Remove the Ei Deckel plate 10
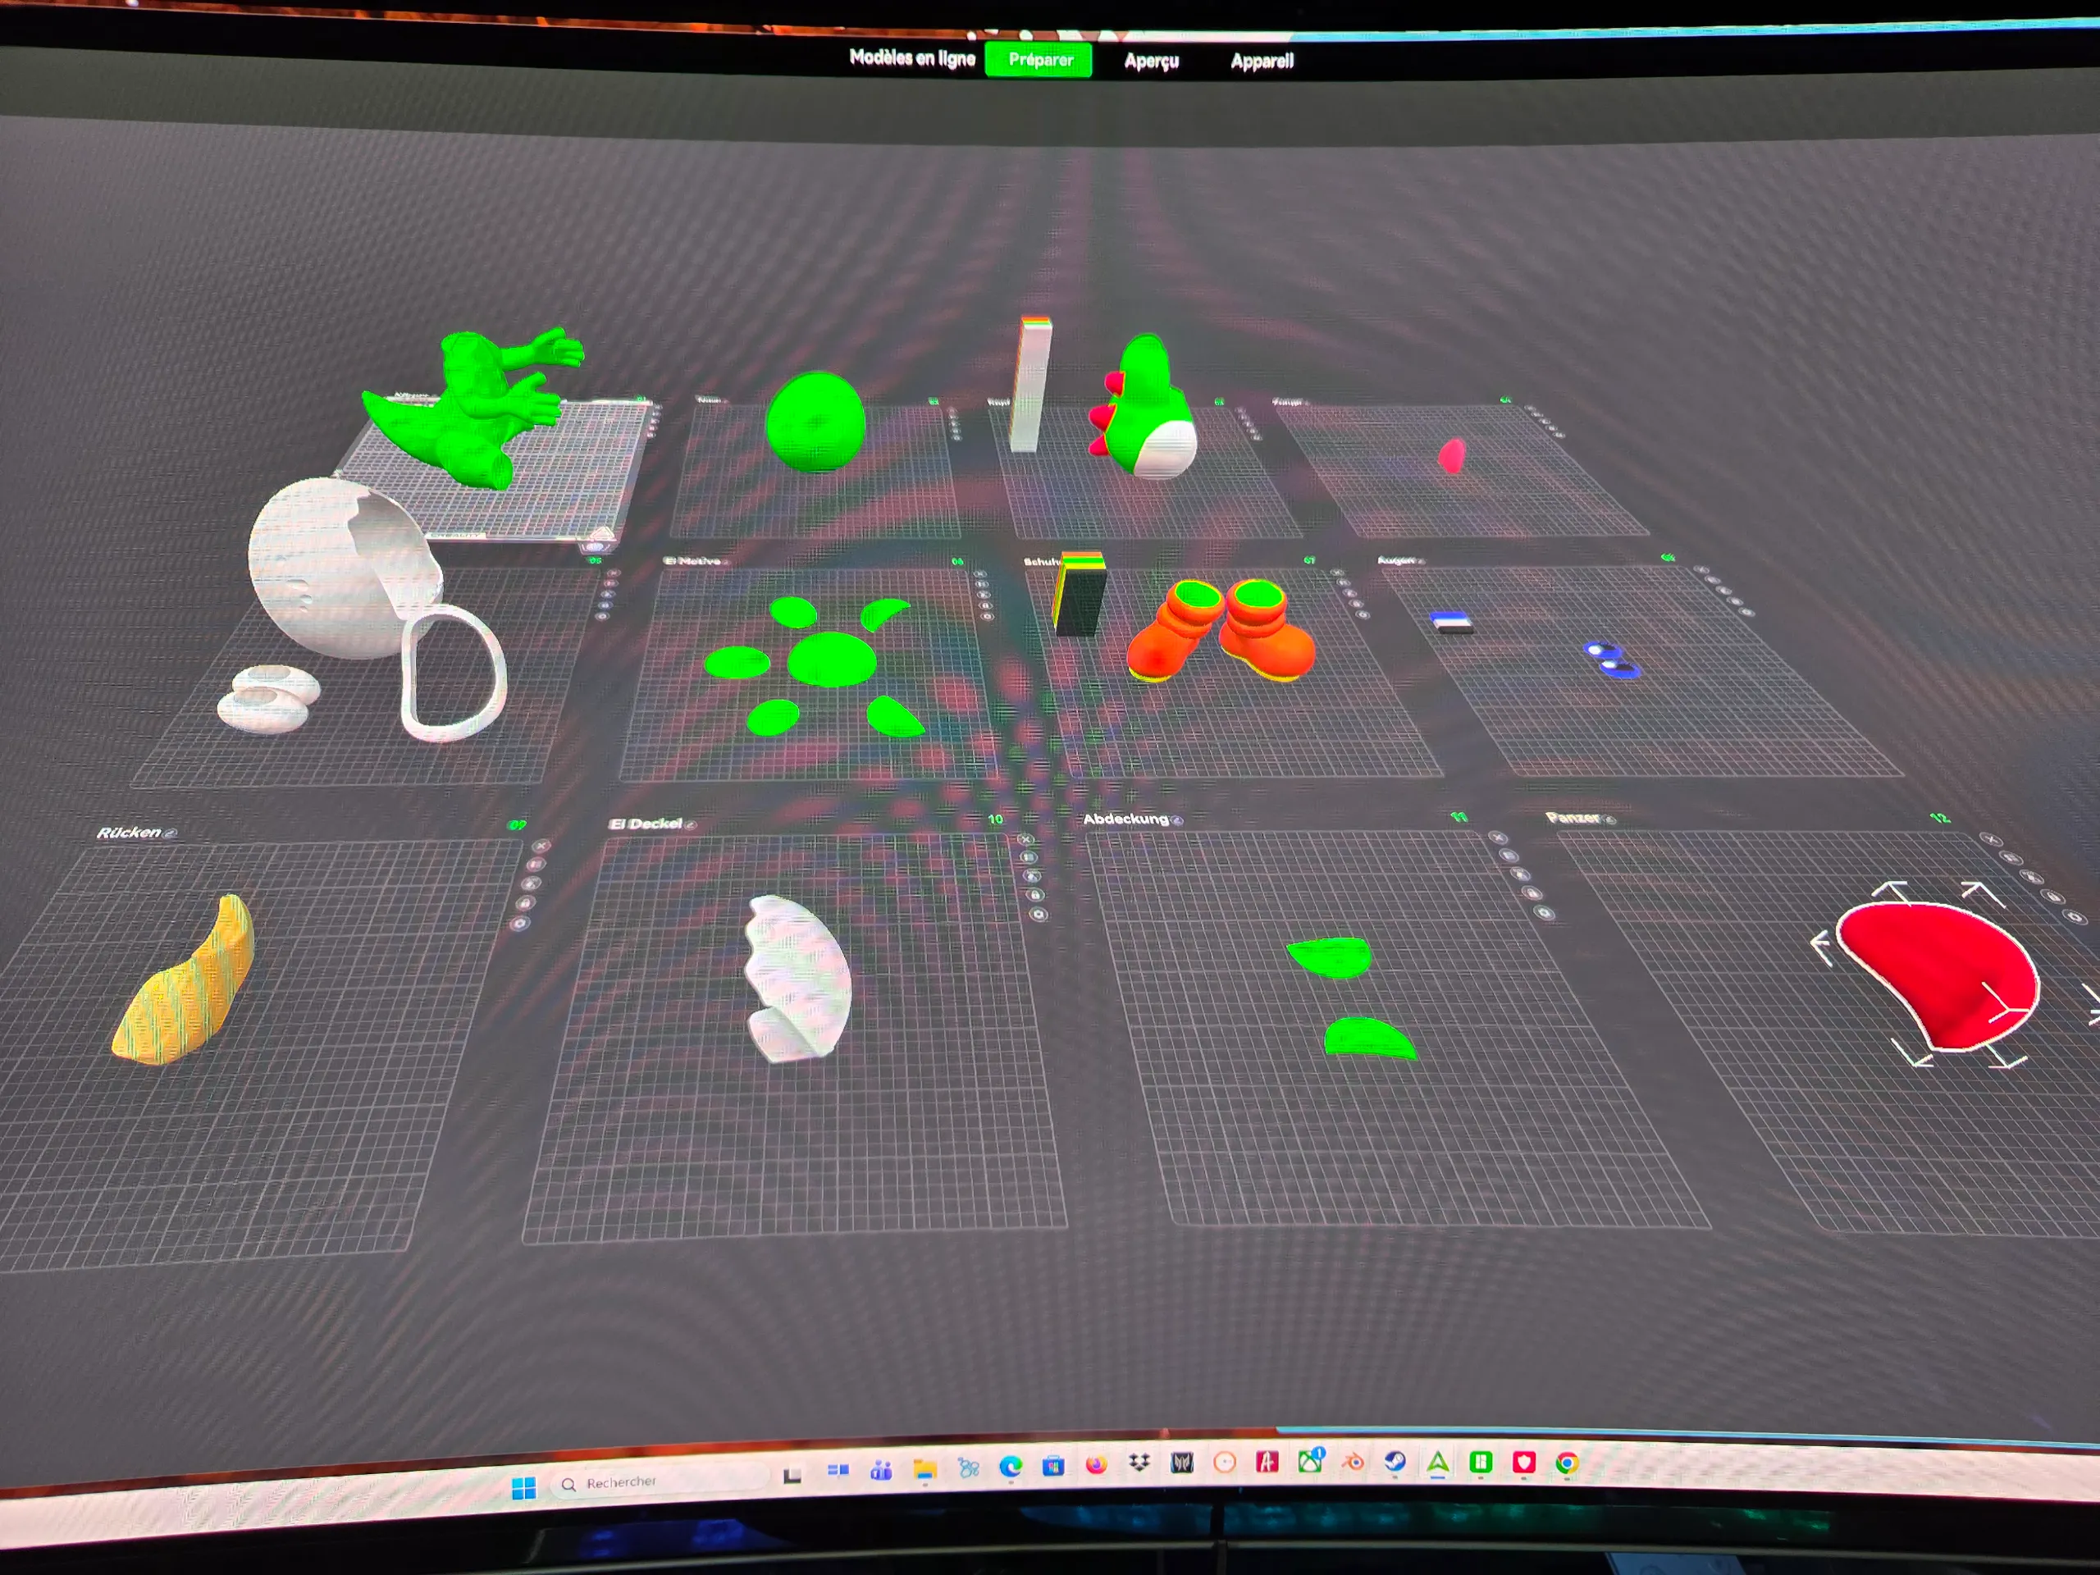The image size is (2100, 1575). coord(1025,839)
